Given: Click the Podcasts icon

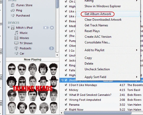Looking at the screenshot, I should [x=16, y=48].
